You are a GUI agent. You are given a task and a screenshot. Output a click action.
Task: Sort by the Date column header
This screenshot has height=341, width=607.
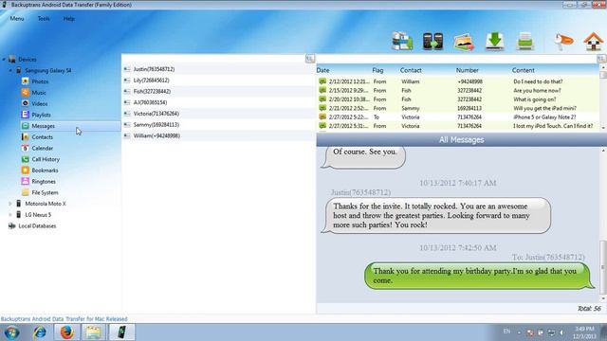[322, 70]
